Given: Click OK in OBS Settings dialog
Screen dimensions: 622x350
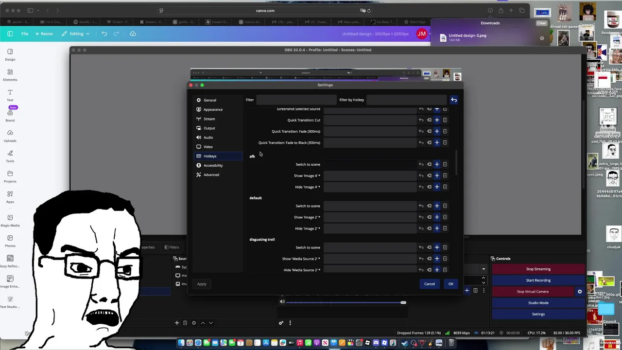Looking at the screenshot, I should (x=450, y=284).
